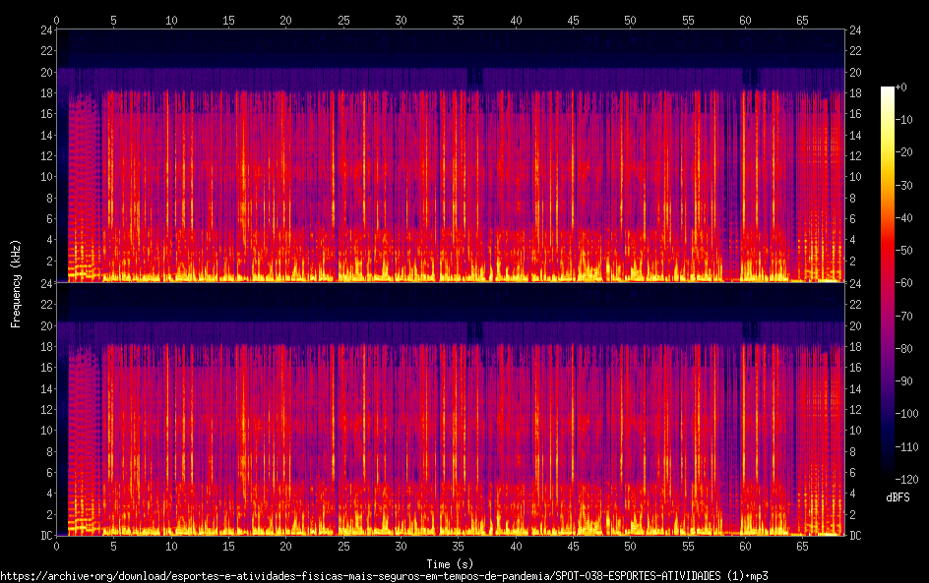Image resolution: width=929 pixels, height=583 pixels.
Task: Click the '45' tick on the top time axis
Action: pyautogui.click(x=573, y=20)
